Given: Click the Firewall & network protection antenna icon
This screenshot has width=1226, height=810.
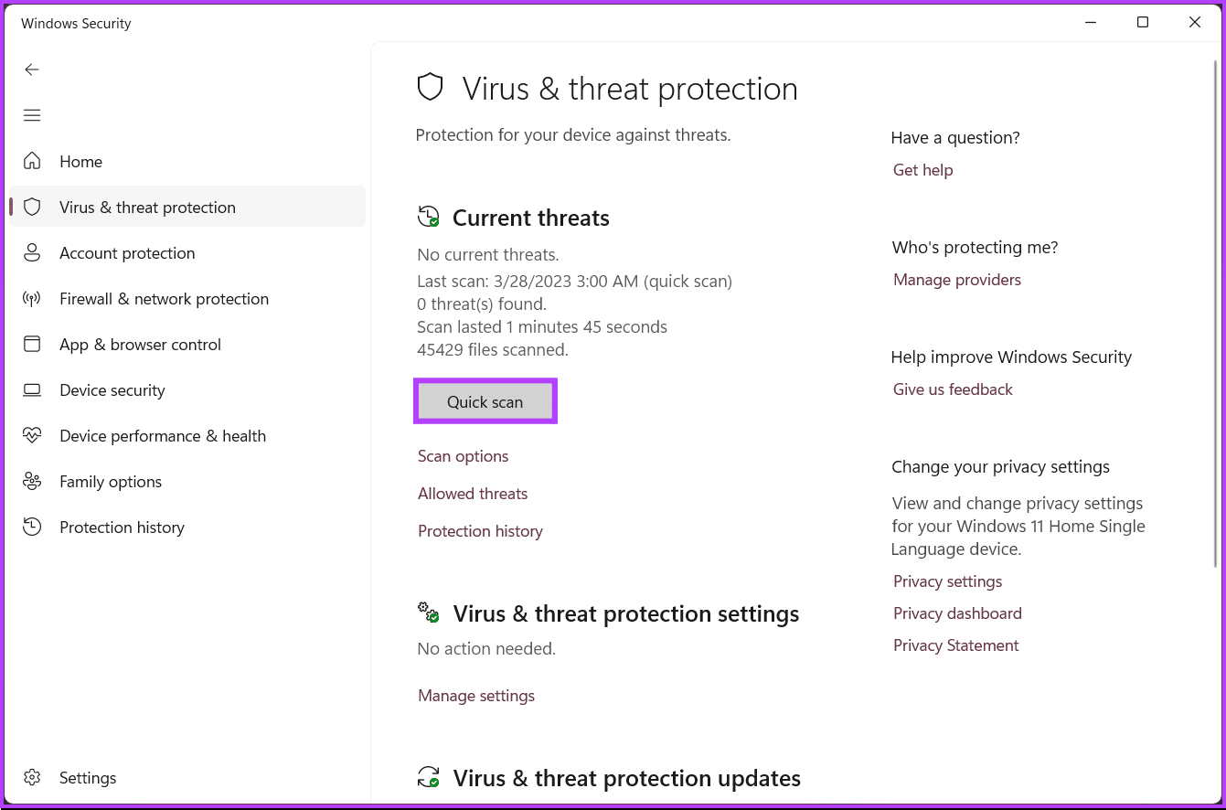Looking at the screenshot, I should [x=32, y=298].
